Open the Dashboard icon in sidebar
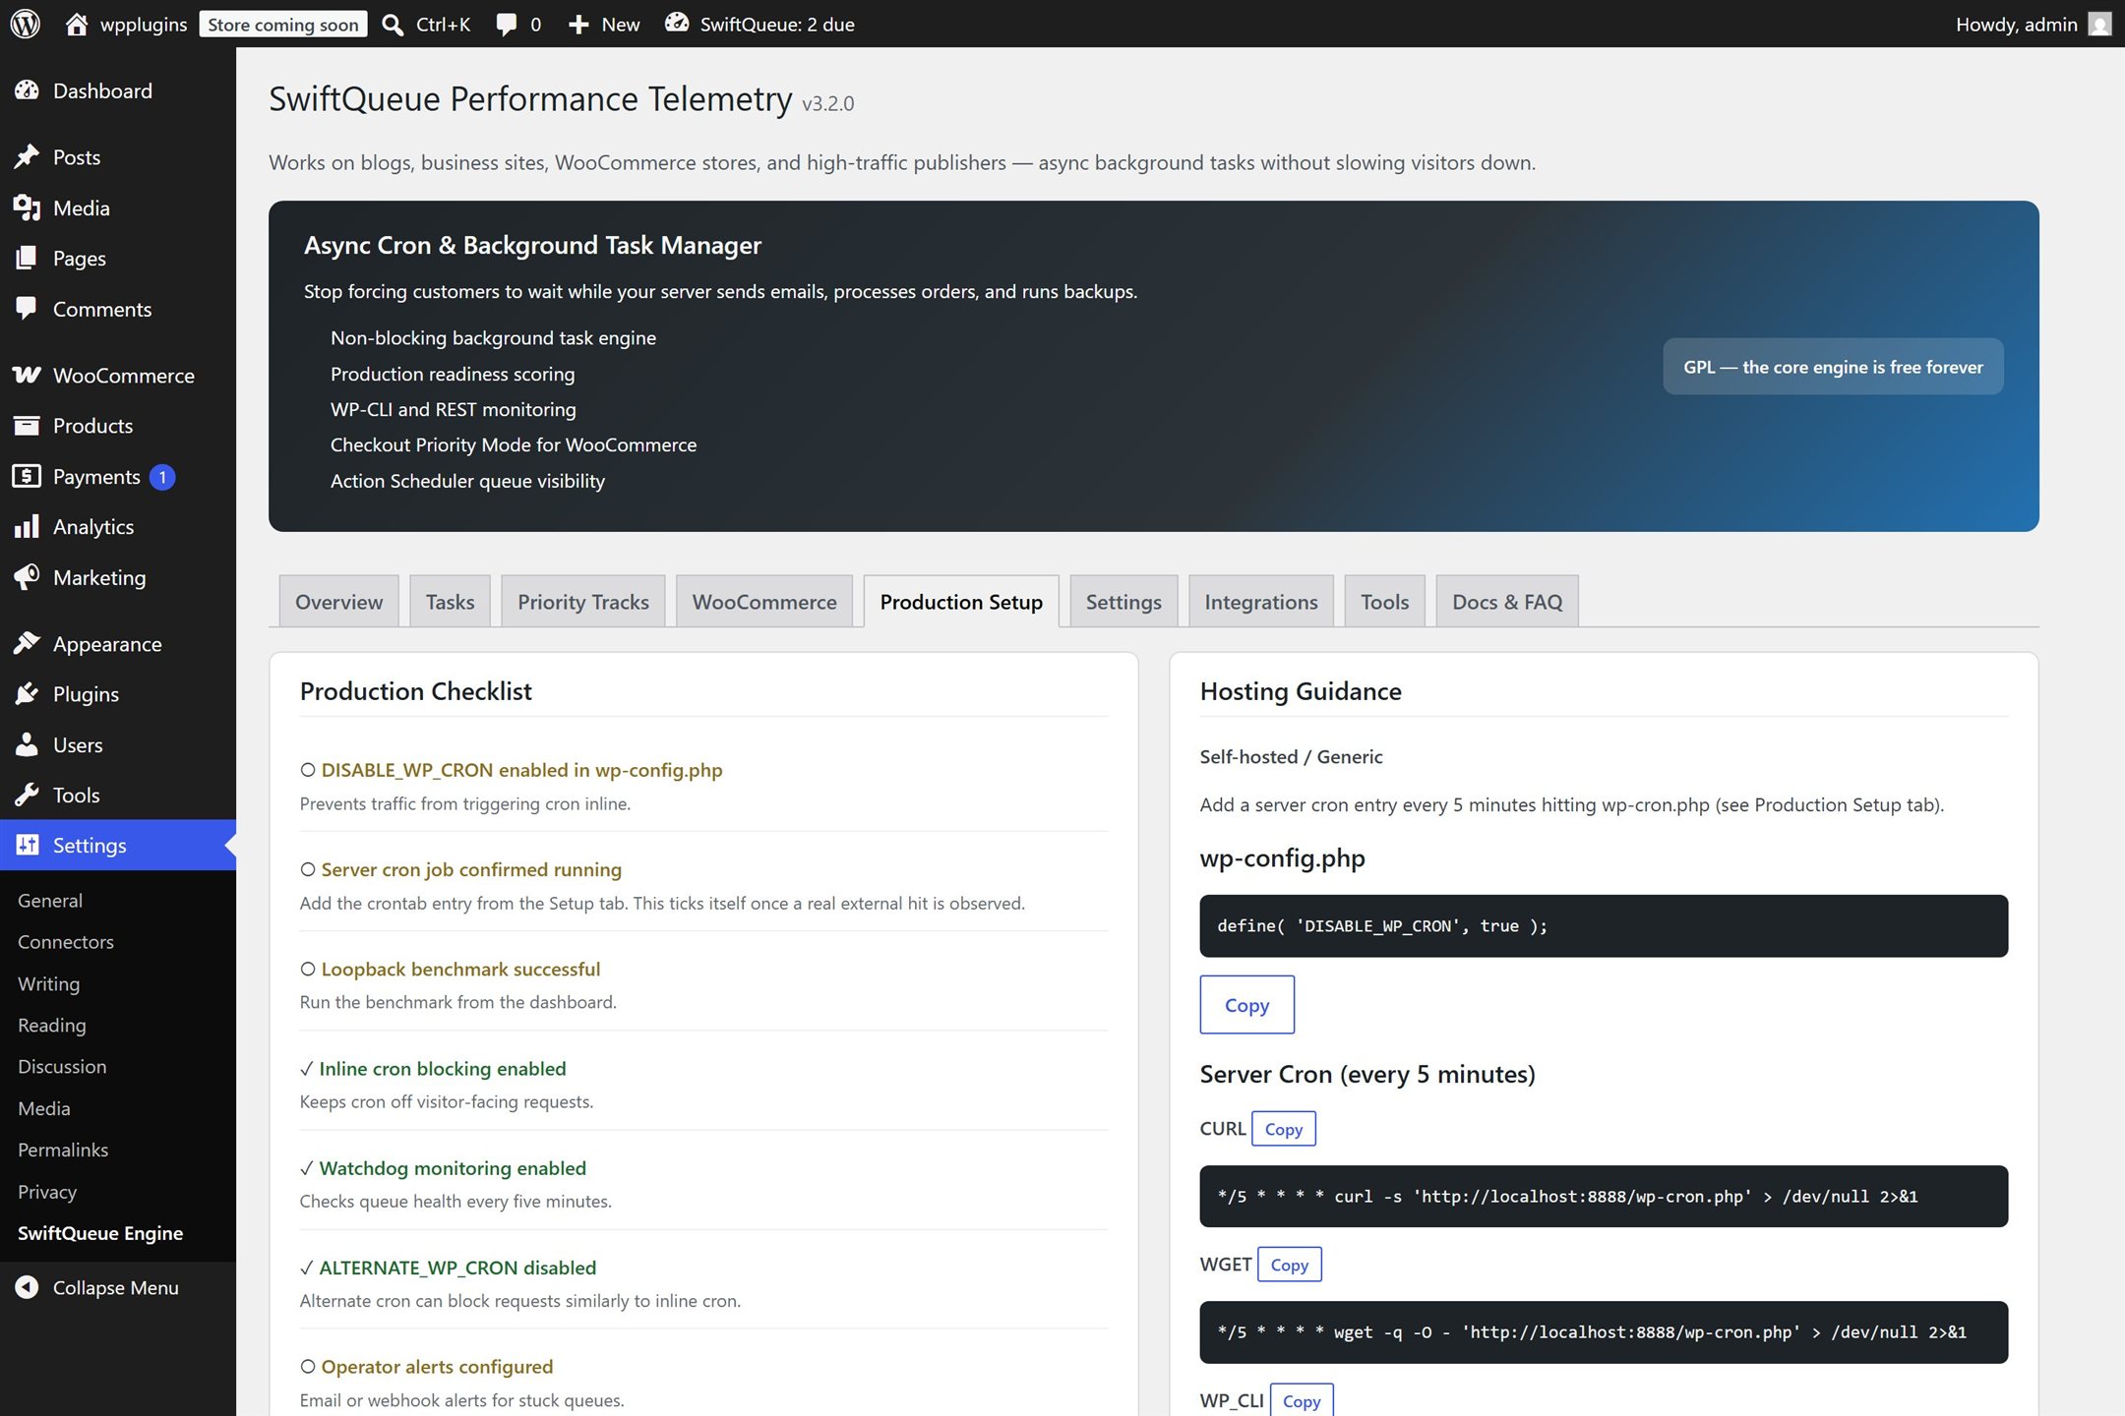Viewport: 2125px width, 1416px height. 27,90
